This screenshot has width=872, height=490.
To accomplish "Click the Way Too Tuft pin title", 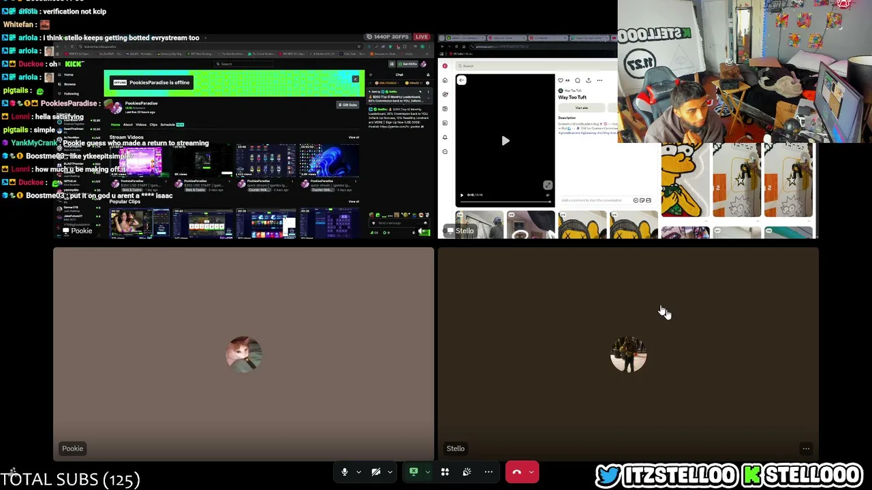I will click(x=572, y=97).
